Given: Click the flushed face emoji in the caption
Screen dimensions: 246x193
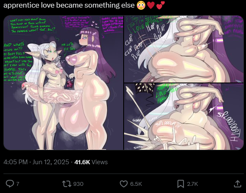Looking at the screenshot, I should point(141,5).
